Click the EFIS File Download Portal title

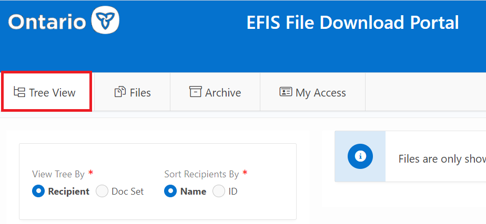click(352, 23)
